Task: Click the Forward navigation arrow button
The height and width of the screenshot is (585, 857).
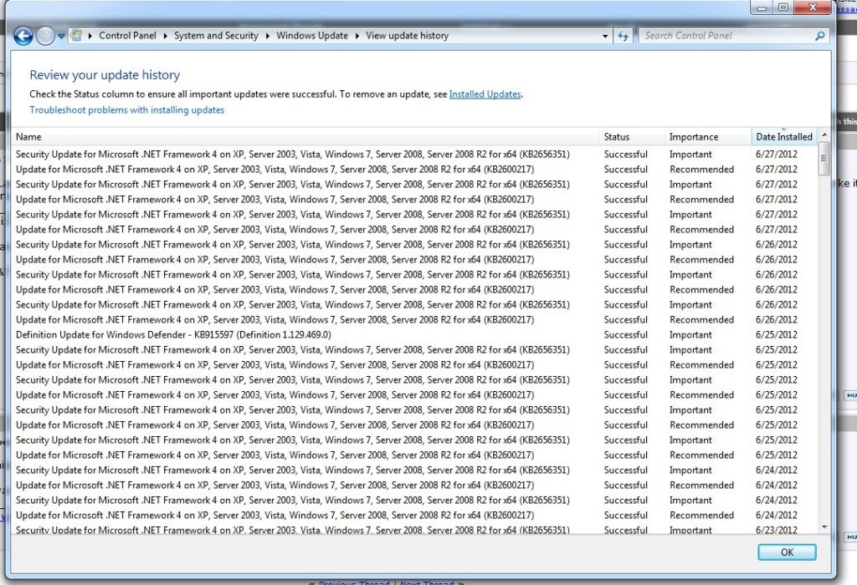Action: point(45,36)
